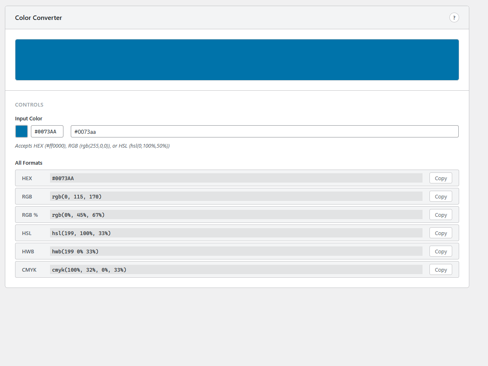Copy the HSL value
This screenshot has width=488, height=366.
click(x=440, y=233)
